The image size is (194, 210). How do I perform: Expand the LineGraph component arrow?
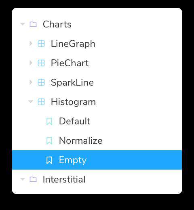31,44
